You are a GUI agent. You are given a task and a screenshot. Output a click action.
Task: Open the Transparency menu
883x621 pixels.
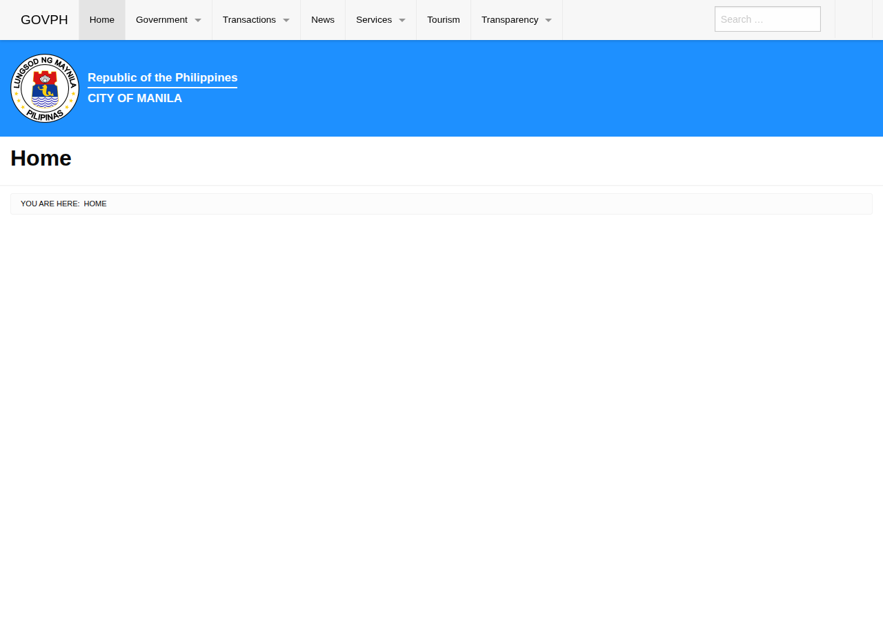click(x=517, y=20)
